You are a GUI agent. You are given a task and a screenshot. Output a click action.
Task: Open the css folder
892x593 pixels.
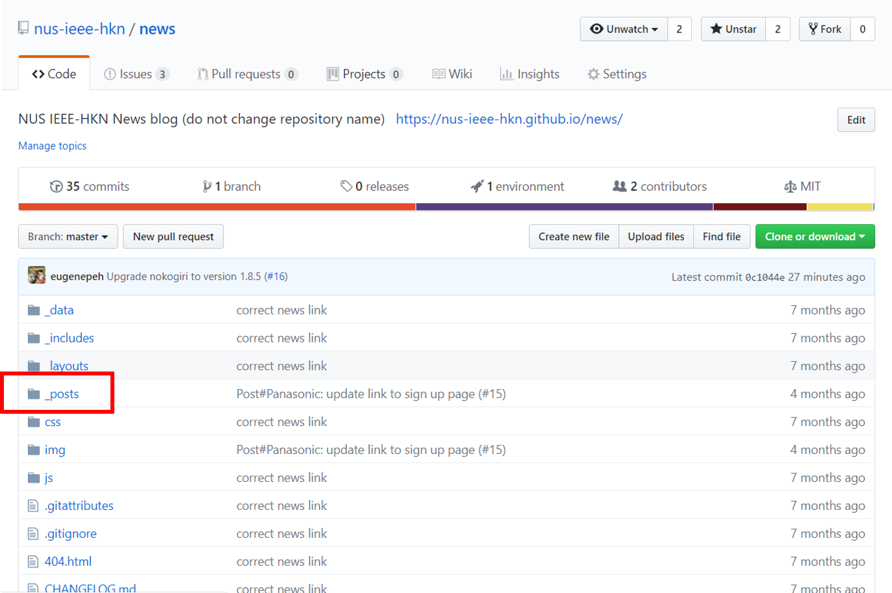click(53, 422)
